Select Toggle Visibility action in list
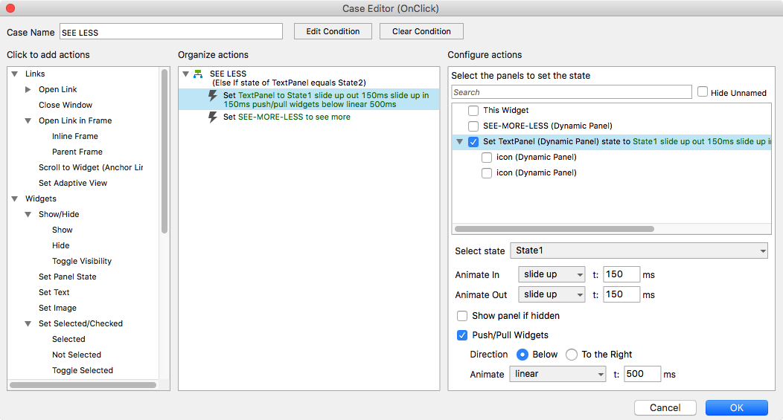The height and width of the screenshot is (420, 783). (x=82, y=261)
